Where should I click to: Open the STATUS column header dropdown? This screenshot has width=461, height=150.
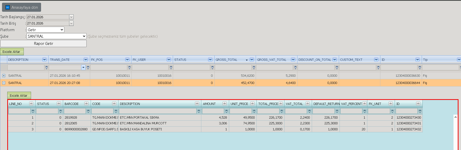click(x=210, y=60)
